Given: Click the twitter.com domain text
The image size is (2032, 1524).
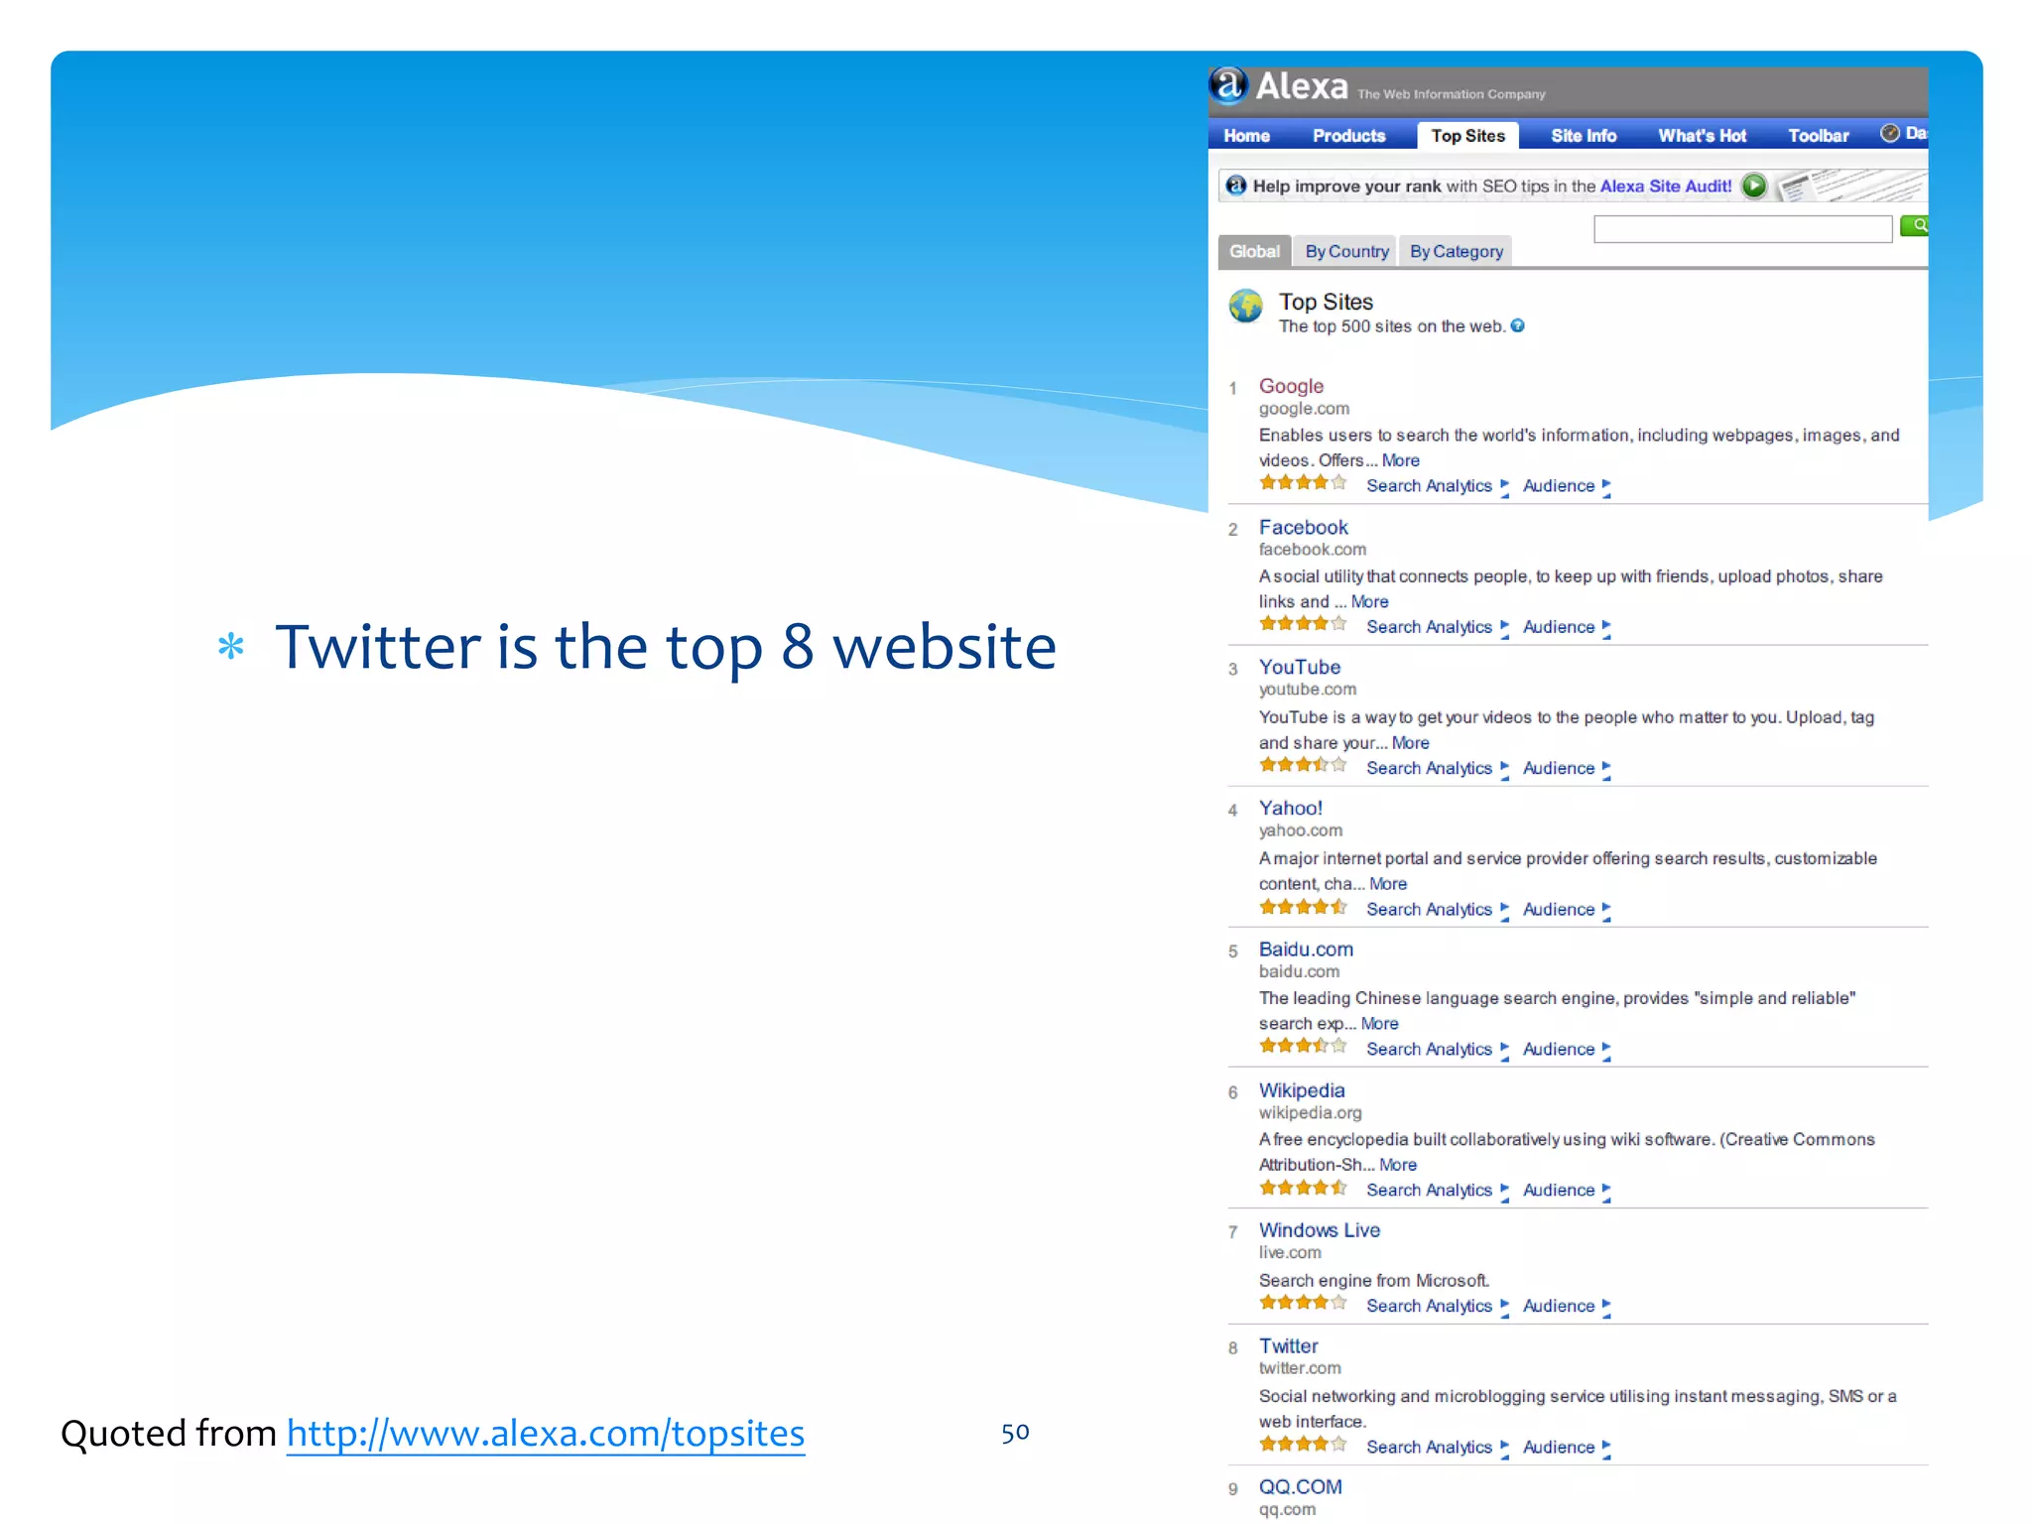Looking at the screenshot, I should click(x=1300, y=1368).
